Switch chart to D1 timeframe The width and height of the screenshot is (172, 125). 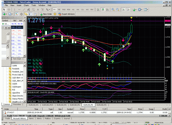tap(83, 10)
